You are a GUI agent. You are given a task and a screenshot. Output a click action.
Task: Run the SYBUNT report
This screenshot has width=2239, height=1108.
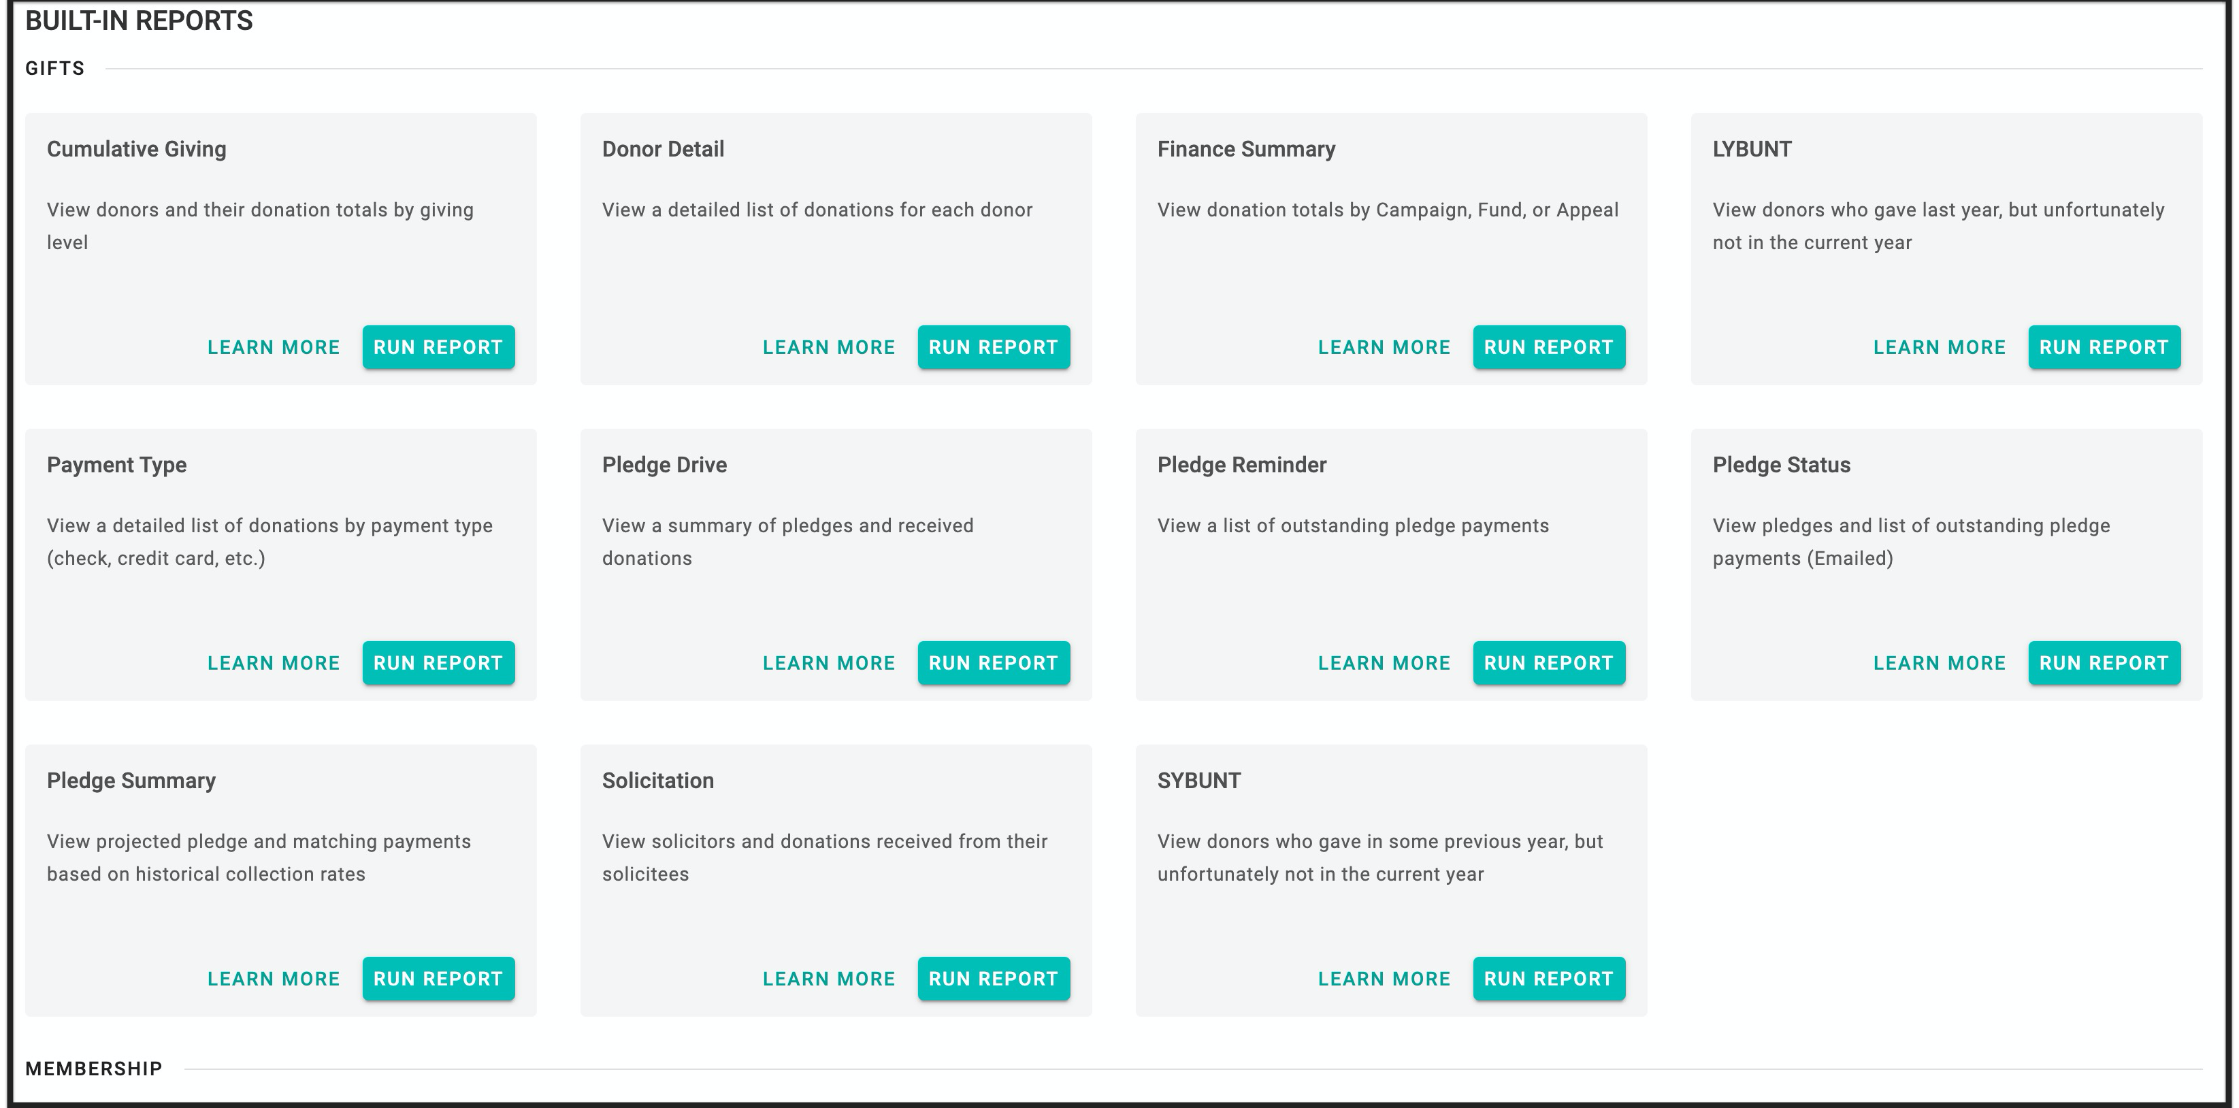[1549, 977]
